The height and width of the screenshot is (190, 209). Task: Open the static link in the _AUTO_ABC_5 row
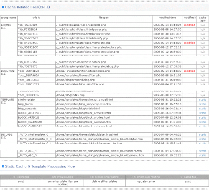point(203,155)
